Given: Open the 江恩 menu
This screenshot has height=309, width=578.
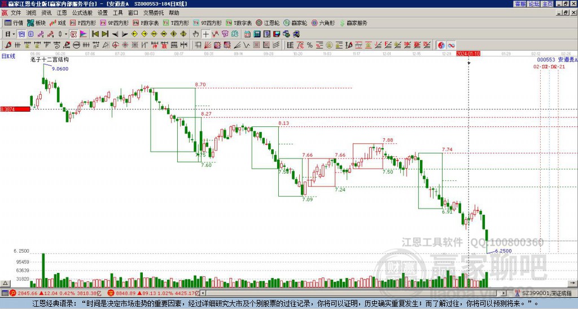Looking at the screenshot, I should click(62, 13).
